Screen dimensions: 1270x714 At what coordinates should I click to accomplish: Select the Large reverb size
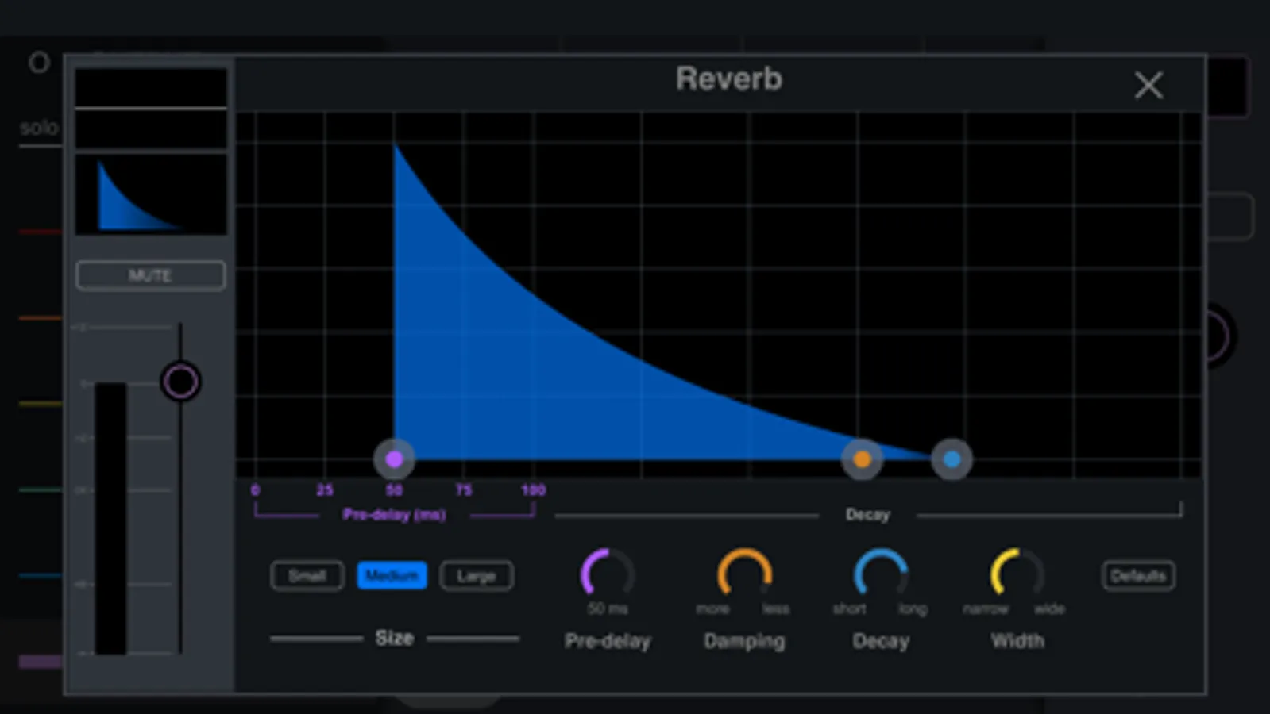[x=476, y=575]
